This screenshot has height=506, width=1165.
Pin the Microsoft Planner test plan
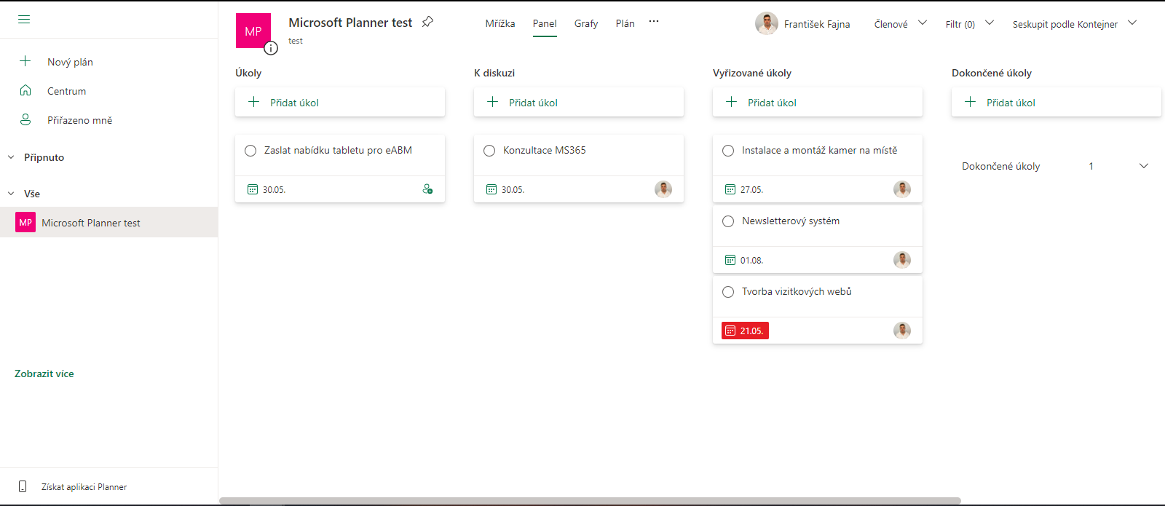coord(427,23)
